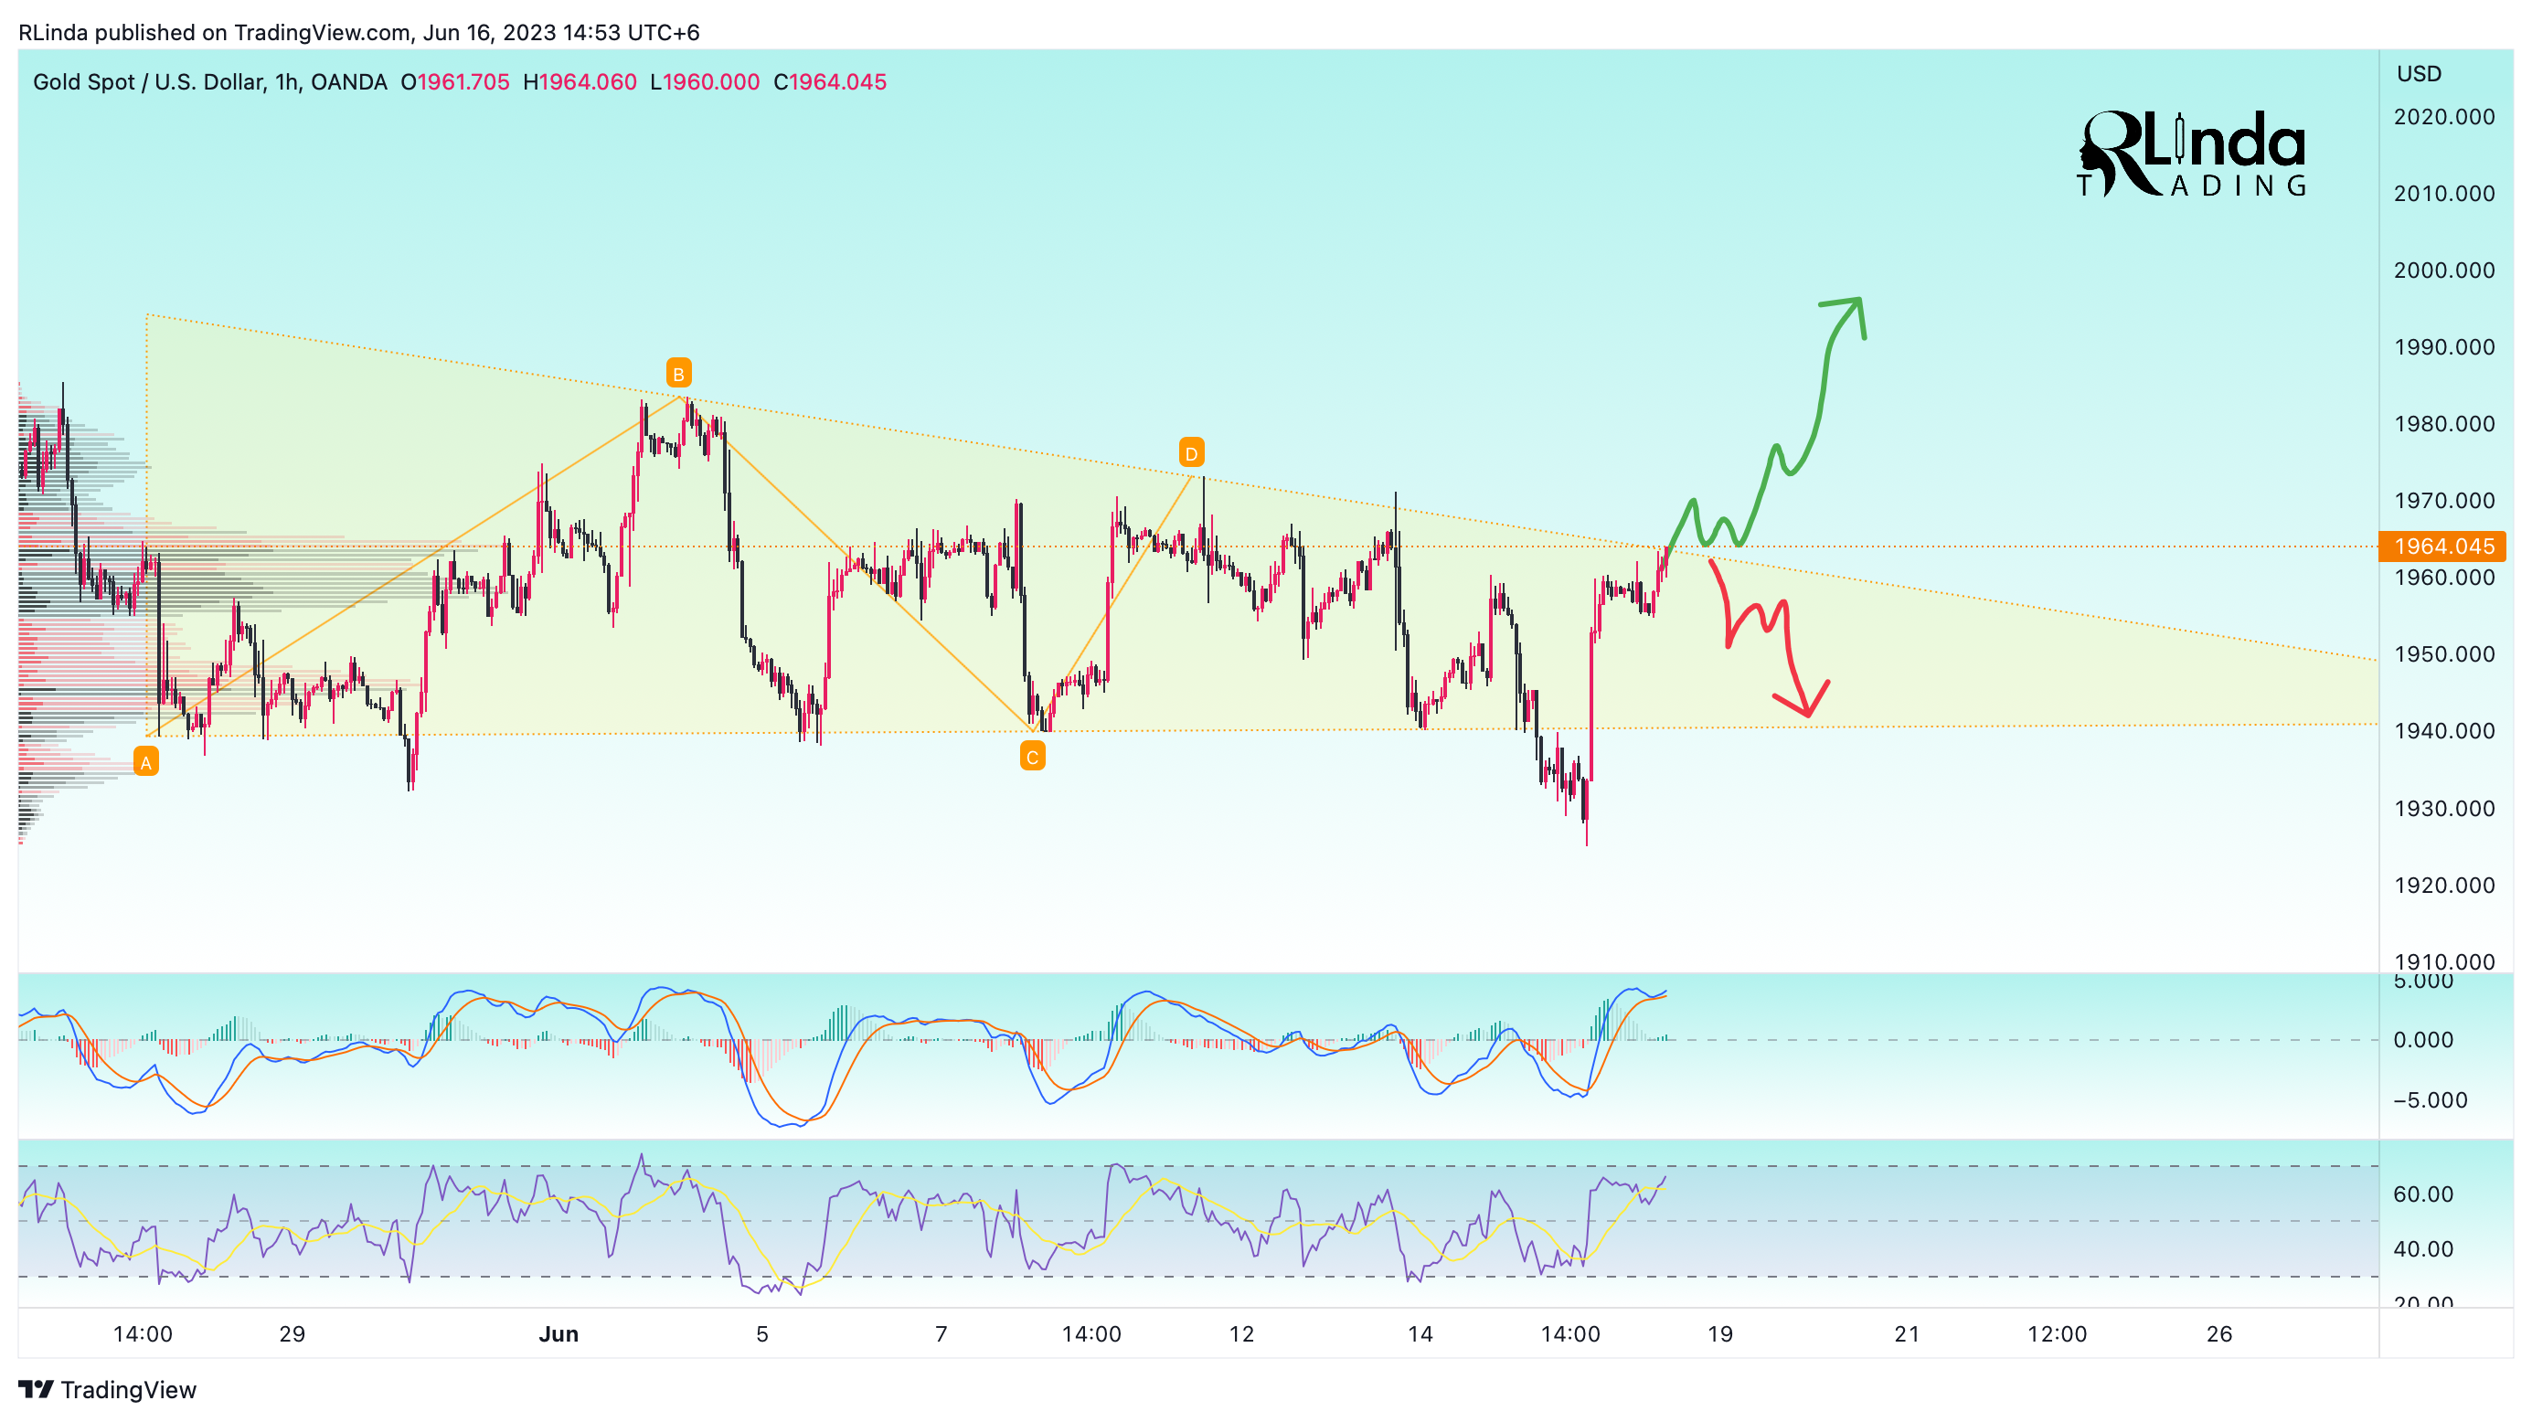Click the 1920.000 price axis label
Screen dimensions: 2532x1422
coord(2444,886)
